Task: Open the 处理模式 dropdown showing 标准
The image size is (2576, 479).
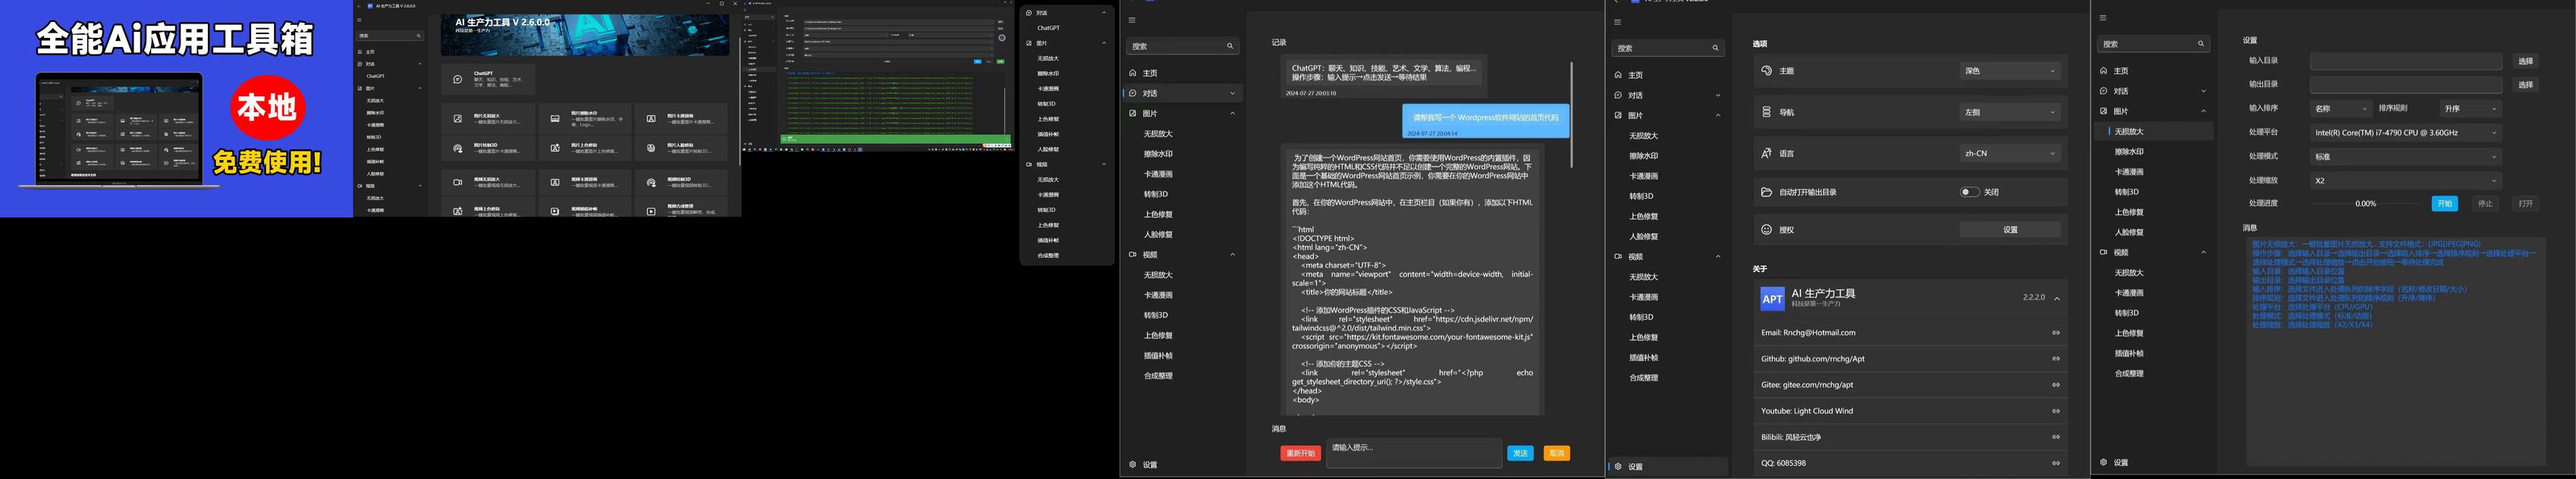Action: click(x=2405, y=156)
